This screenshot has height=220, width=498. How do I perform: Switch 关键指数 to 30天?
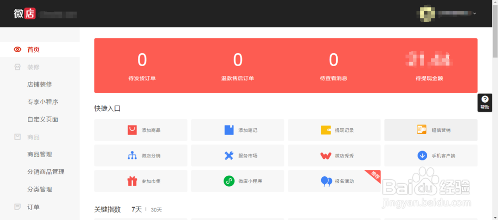coord(156,210)
